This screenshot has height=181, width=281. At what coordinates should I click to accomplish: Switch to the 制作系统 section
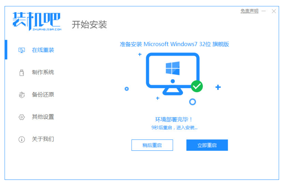[43, 72]
